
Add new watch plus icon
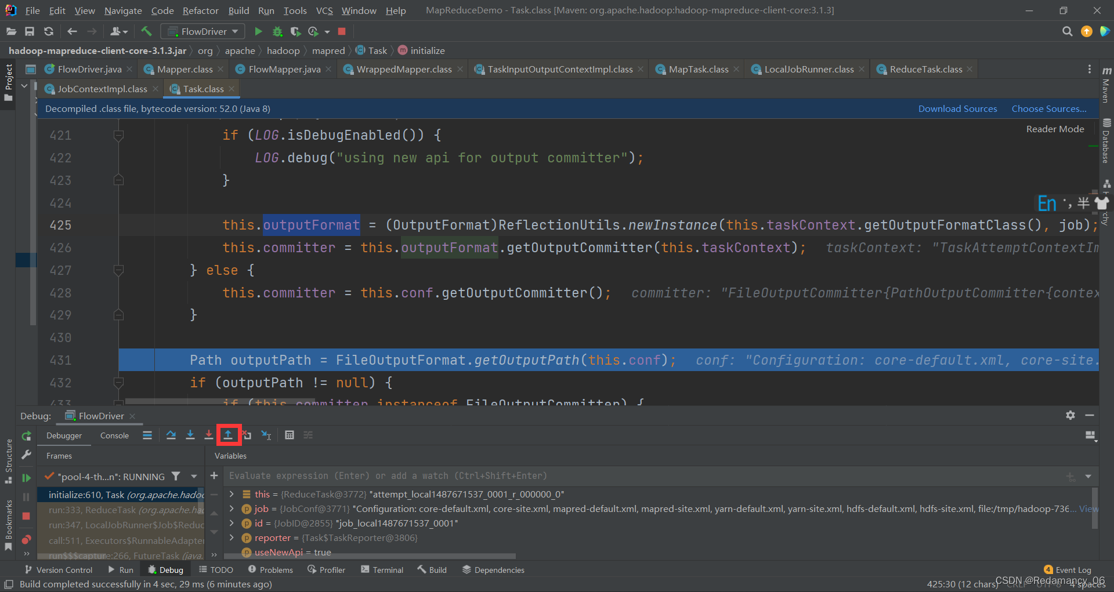(214, 475)
